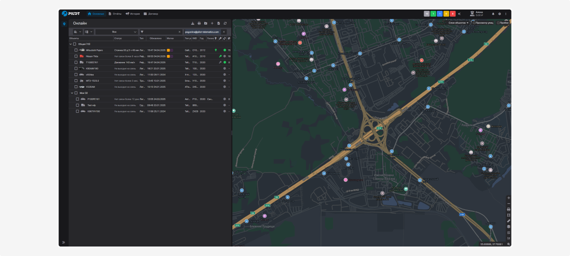Open the Слои объектов dropdown
Screen dimensions: 570x256
point(458,23)
